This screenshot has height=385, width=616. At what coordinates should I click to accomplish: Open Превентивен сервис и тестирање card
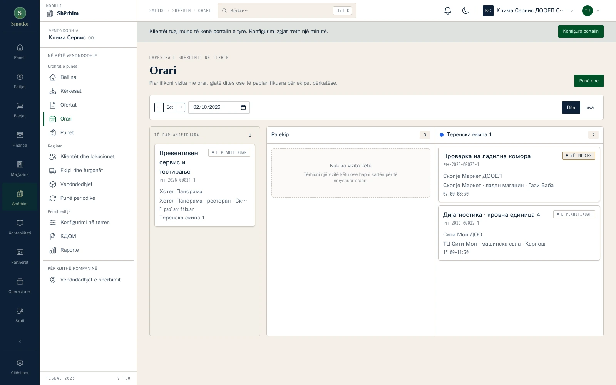coord(204,185)
